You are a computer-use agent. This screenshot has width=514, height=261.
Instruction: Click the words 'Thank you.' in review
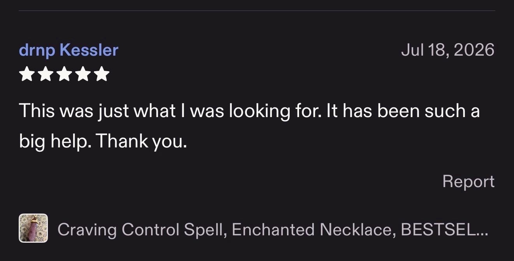[141, 142]
